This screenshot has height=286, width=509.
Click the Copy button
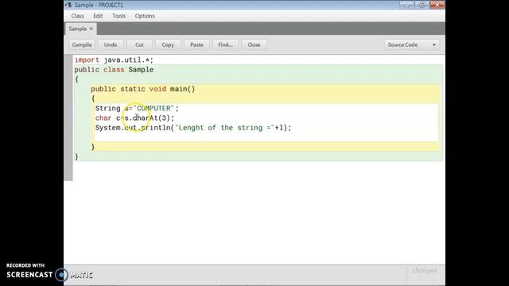[x=168, y=44]
